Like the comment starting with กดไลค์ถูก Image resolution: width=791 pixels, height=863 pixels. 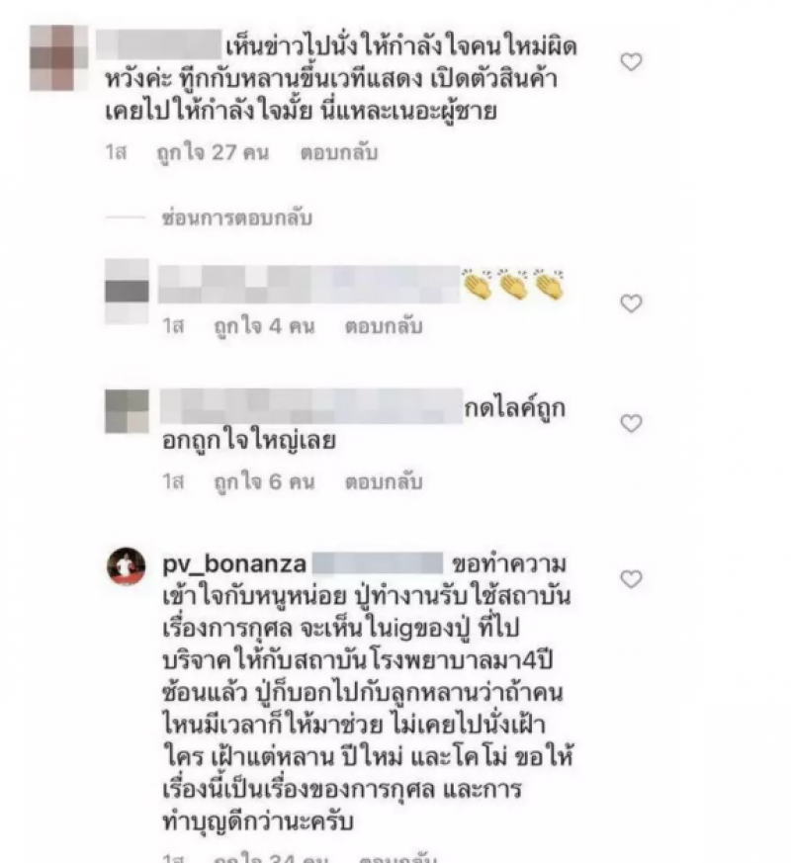click(631, 423)
